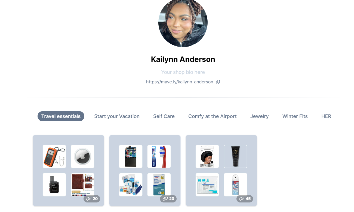Open the Lysol spray product thumbnail
Screen dimensions: 354x212
235,185
